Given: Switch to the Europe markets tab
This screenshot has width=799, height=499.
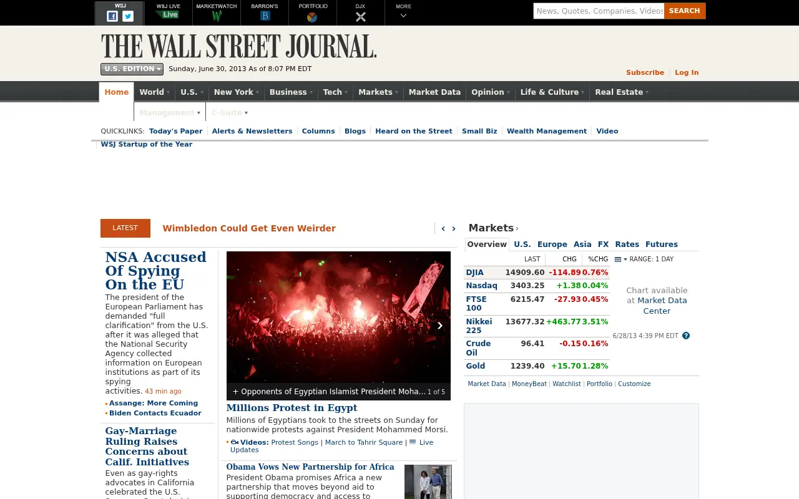Looking at the screenshot, I should click(552, 245).
